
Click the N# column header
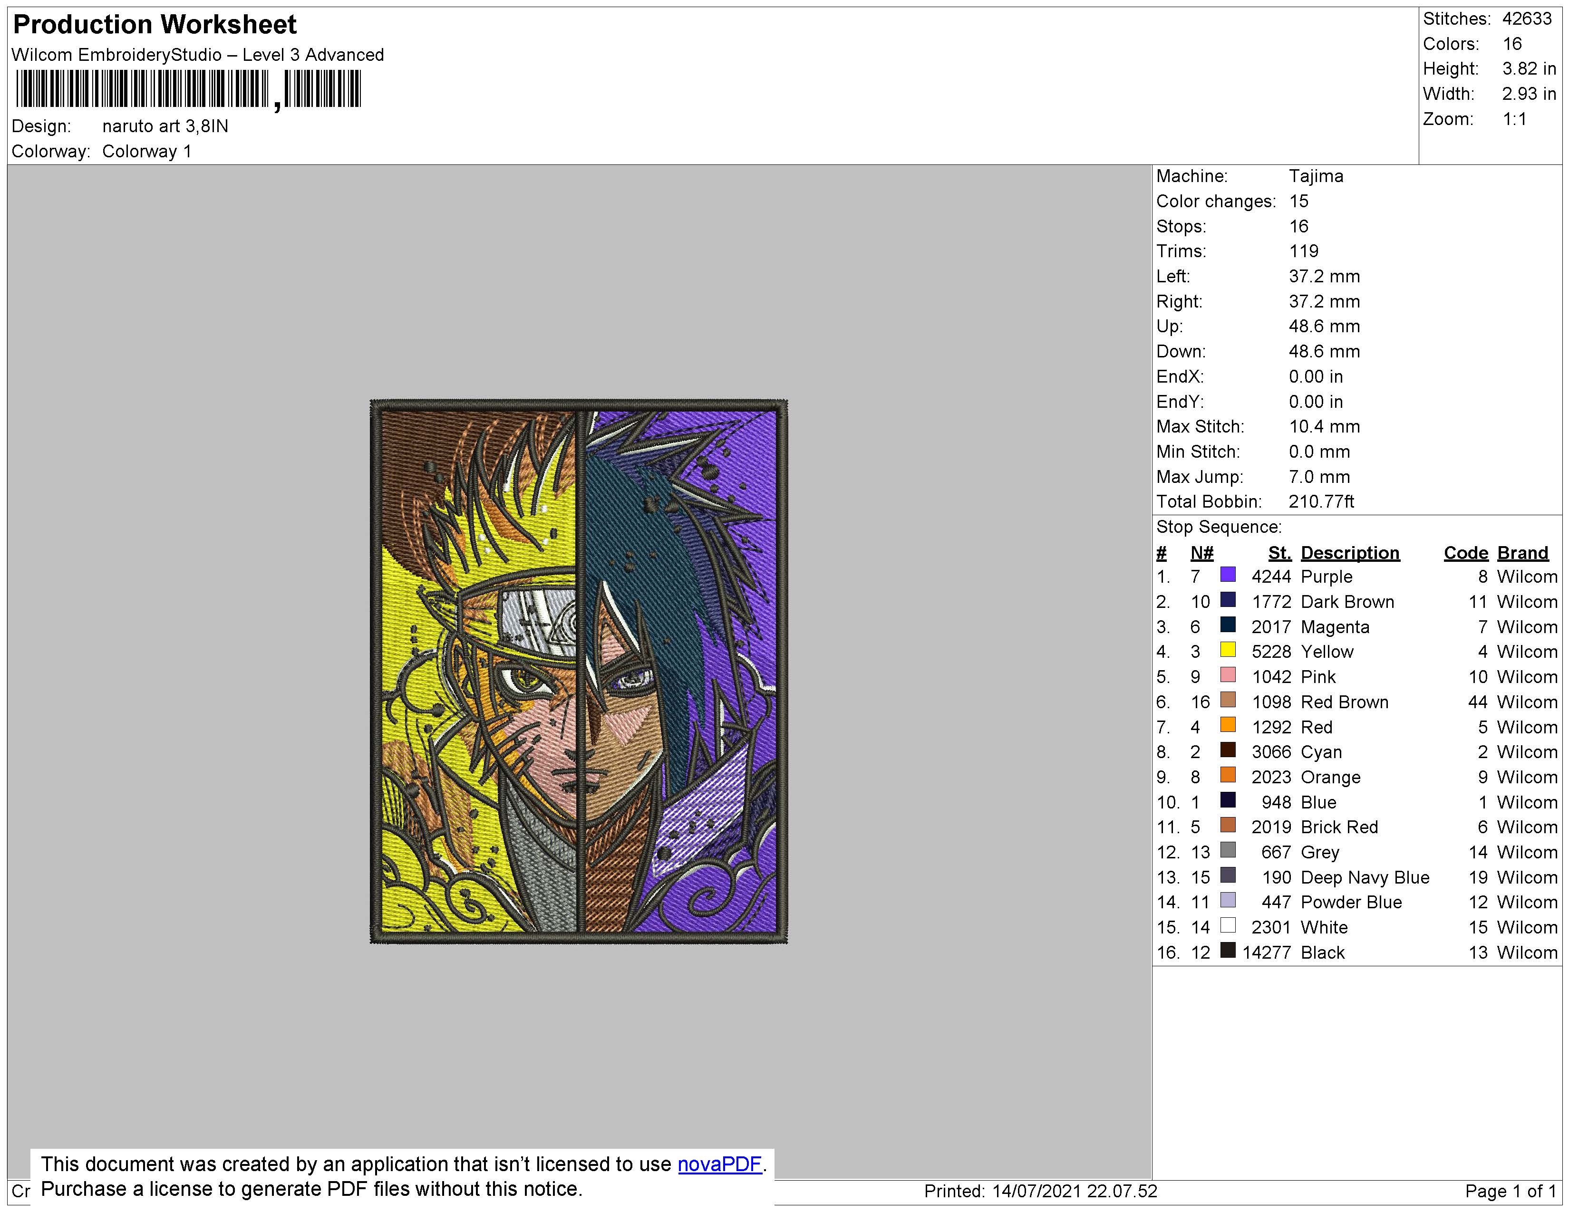1202,553
